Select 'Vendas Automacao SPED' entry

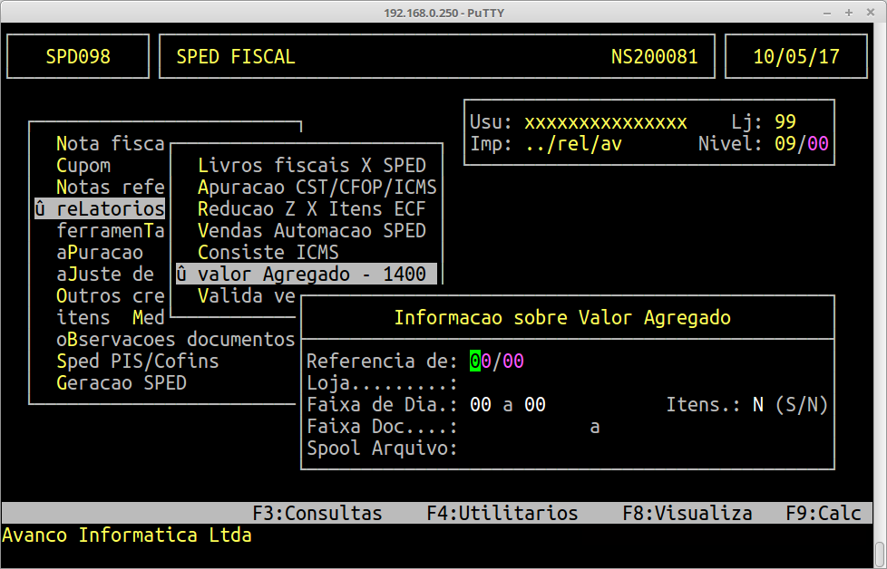[311, 231]
